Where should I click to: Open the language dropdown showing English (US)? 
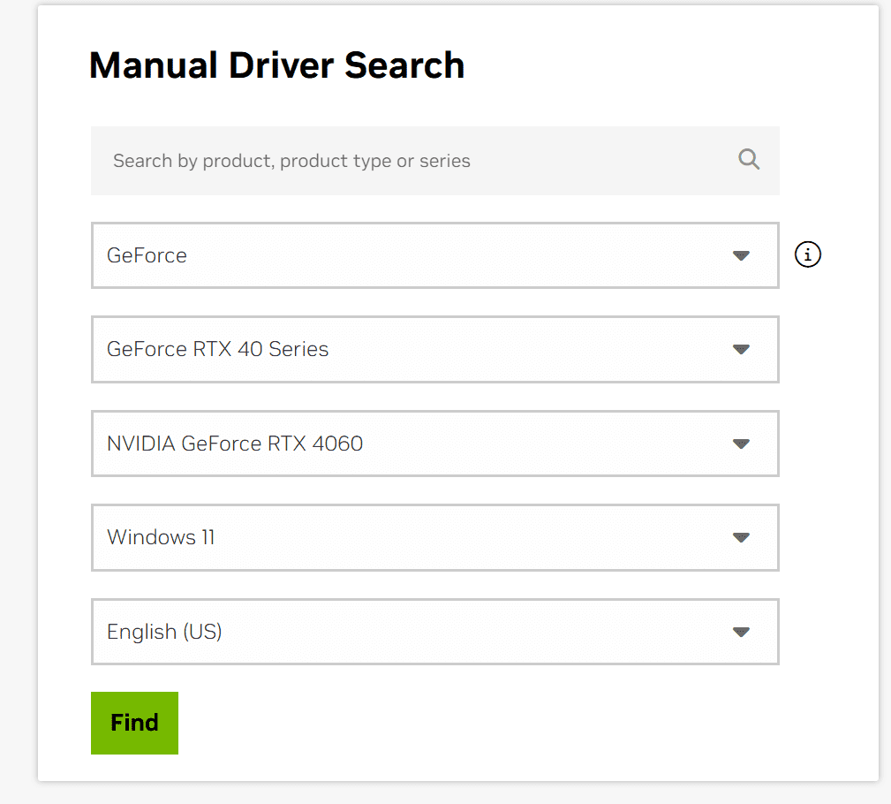(434, 632)
